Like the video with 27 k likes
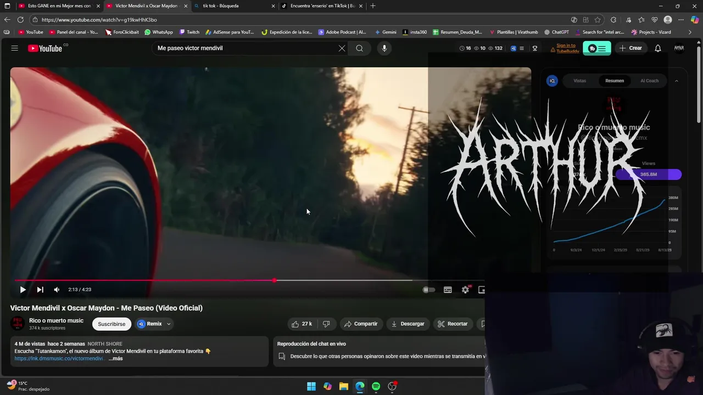Viewport: 703px width, 395px height. 302,324
